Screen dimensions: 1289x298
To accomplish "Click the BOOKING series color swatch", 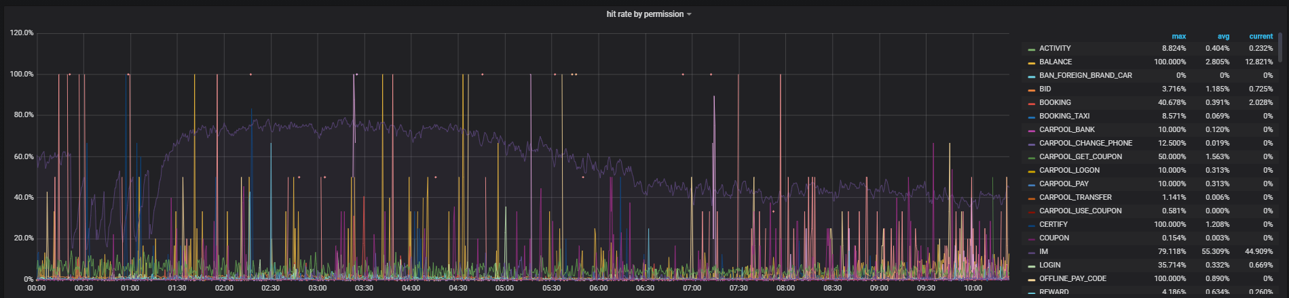I will (1031, 103).
